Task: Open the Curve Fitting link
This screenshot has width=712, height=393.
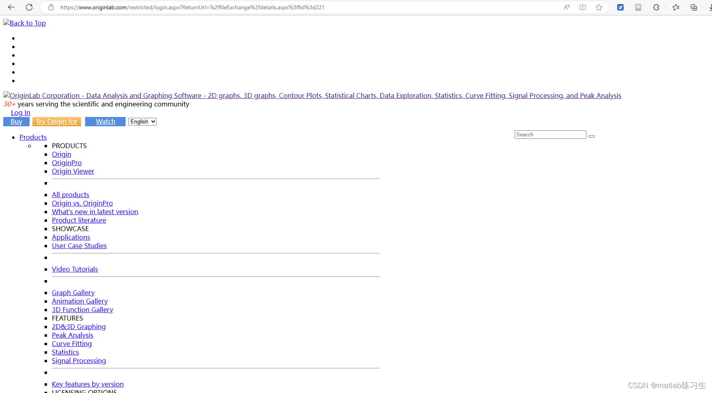Action: pos(72,344)
